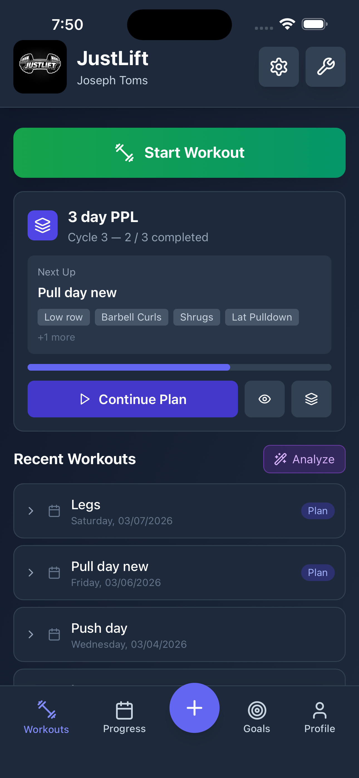Go to the Profile tab
This screenshot has height=778, width=359.
[319, 717]
